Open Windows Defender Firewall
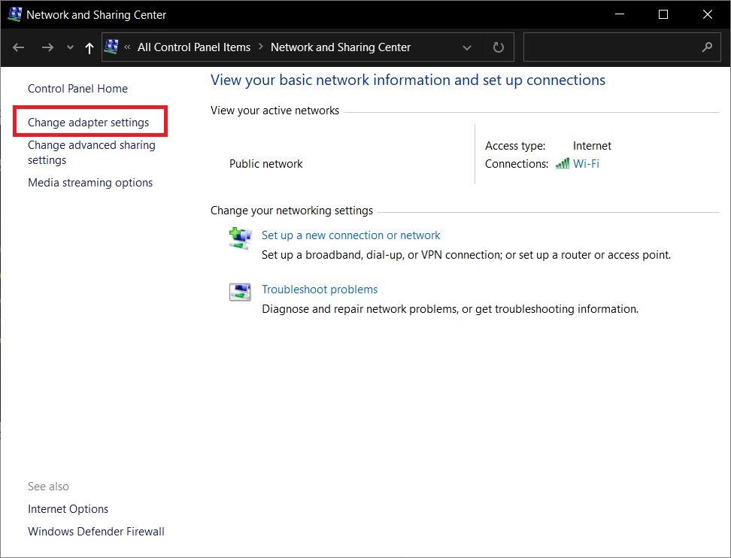 96,532
